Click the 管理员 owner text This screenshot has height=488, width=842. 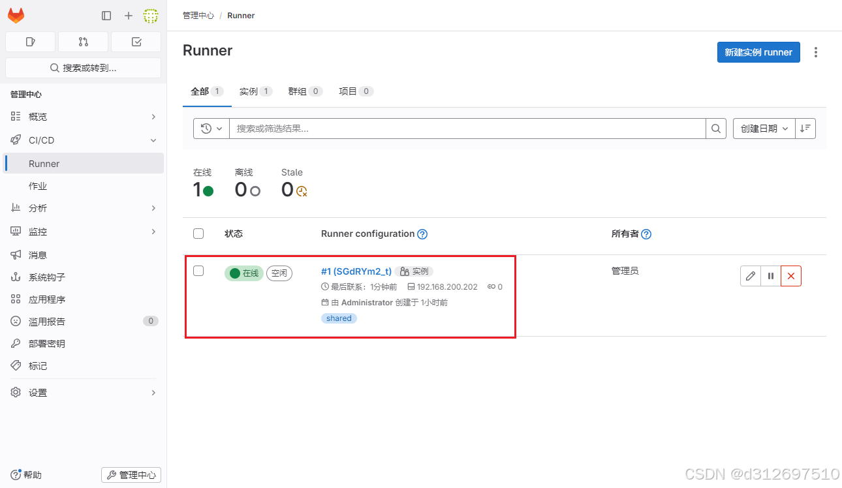click(x=625, y=271)
